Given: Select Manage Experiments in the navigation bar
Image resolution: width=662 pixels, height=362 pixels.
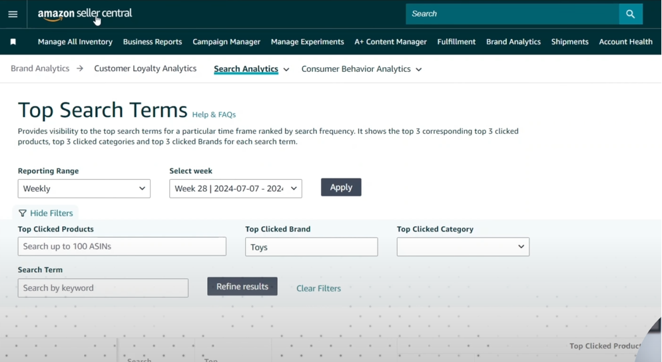Looking at the screenshot, I should [308, 42].
